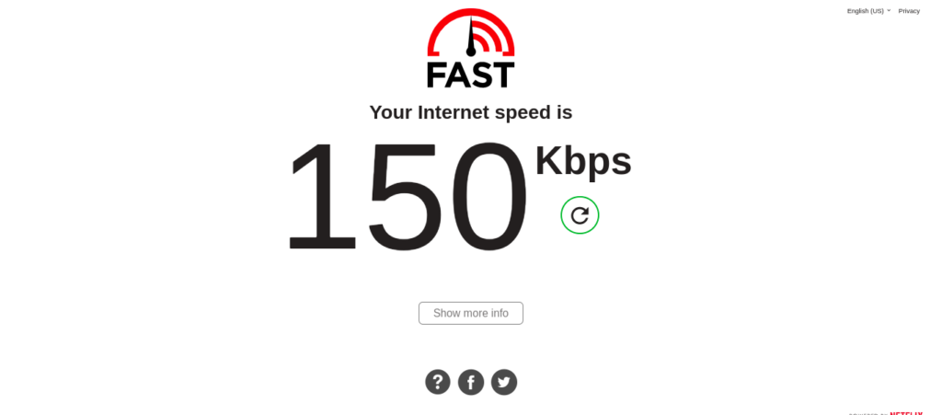
Task: Open the help question mark icon
Action: click(438, 382)
